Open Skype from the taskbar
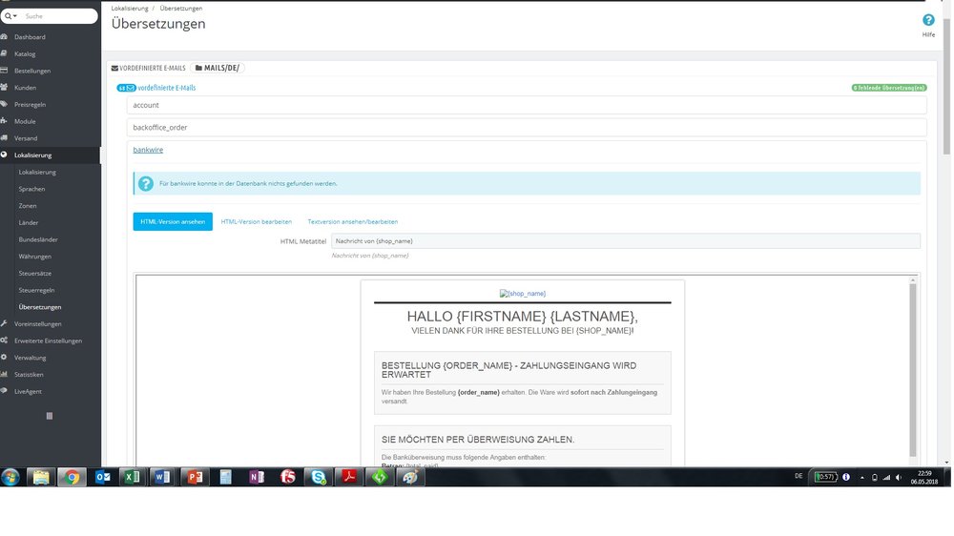Viewport: 954px width, 536px height. (319, 478)
